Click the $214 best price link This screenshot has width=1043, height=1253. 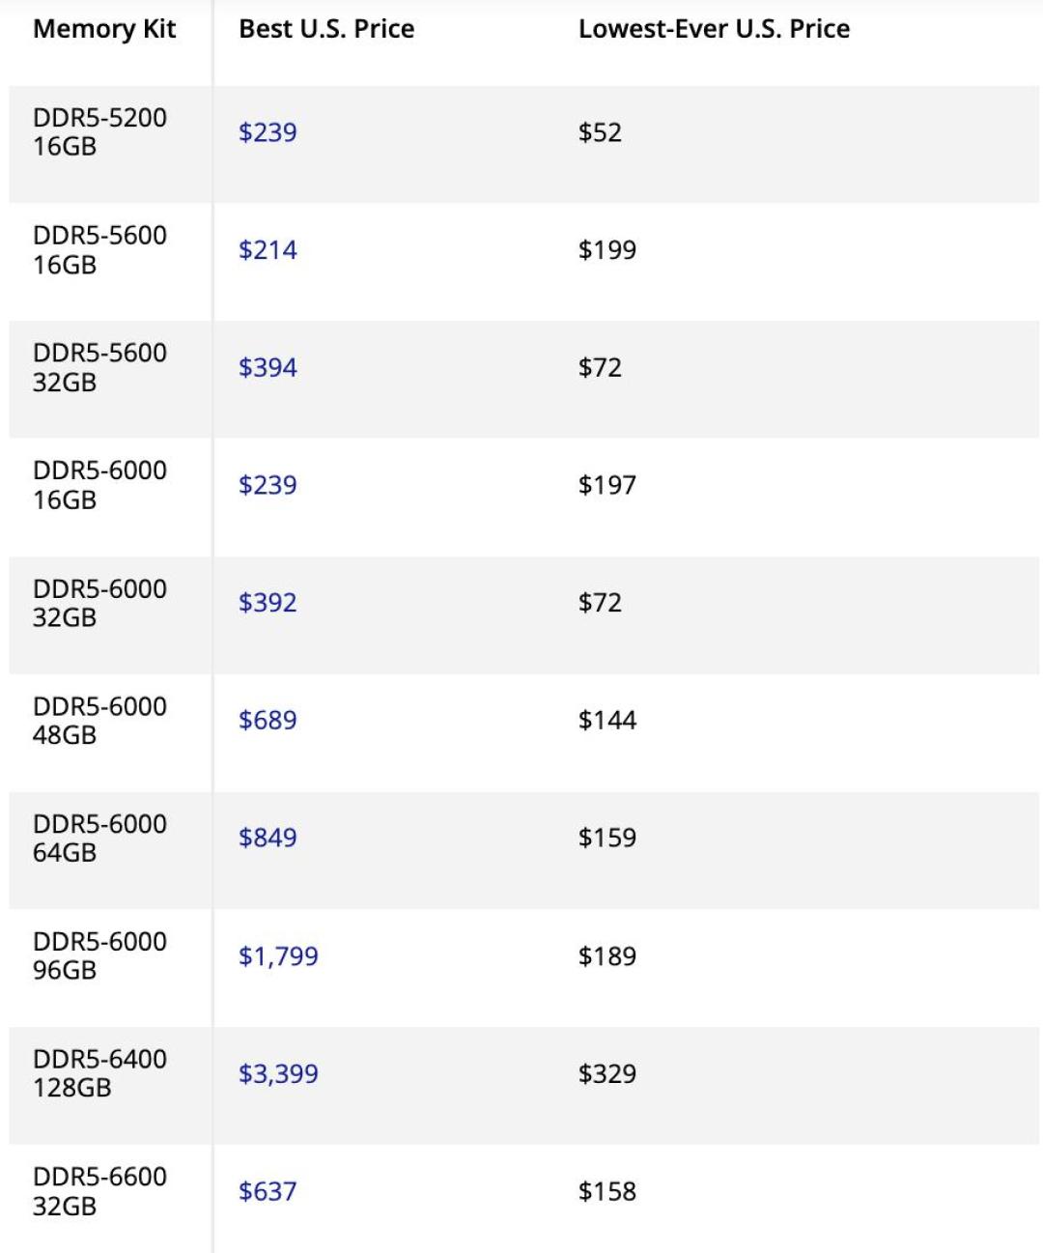click(x=268, y=250)
